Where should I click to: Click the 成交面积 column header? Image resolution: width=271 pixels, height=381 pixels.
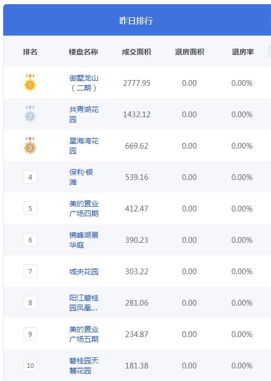tap(136, 52)
